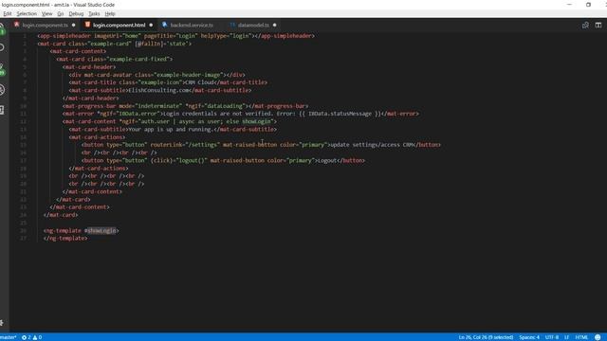Screen dimensions: 607x341
Task: Click the Spaces: 4 indentation setting
Action: 529,337
